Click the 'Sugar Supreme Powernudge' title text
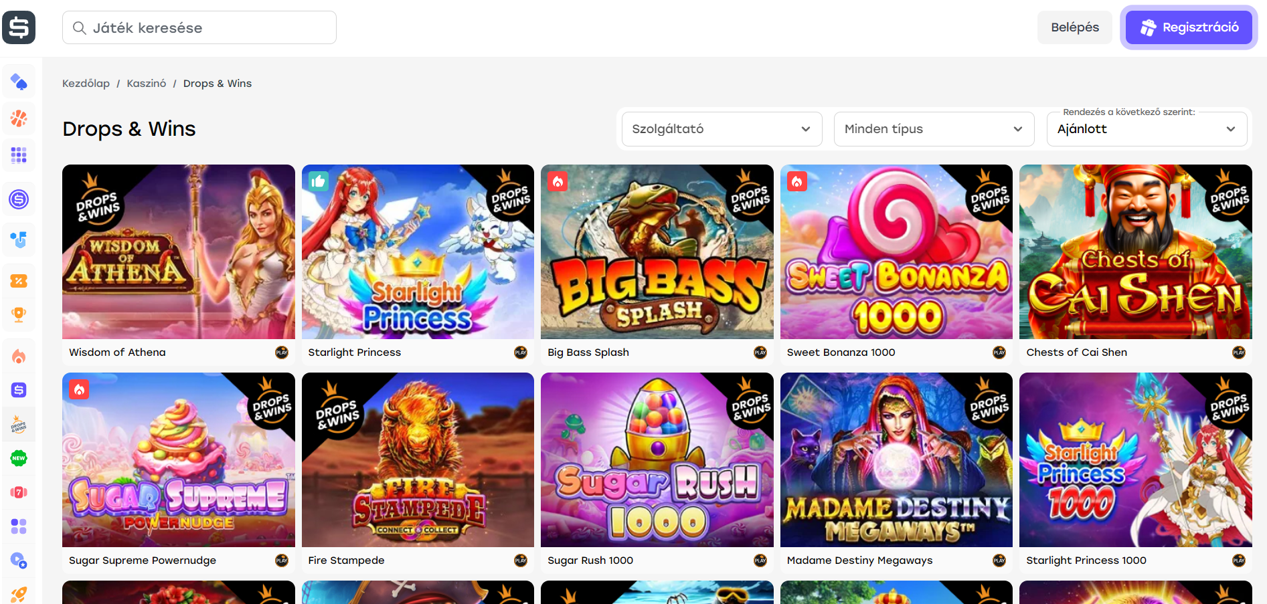The image size is (1267, 604). click(143, 561)
